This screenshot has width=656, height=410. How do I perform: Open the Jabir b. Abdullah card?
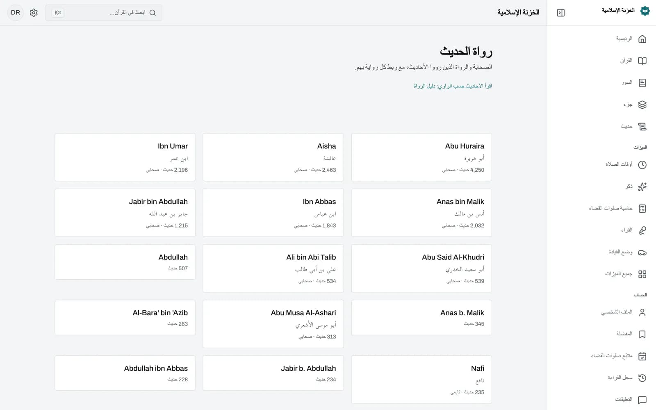273,373
